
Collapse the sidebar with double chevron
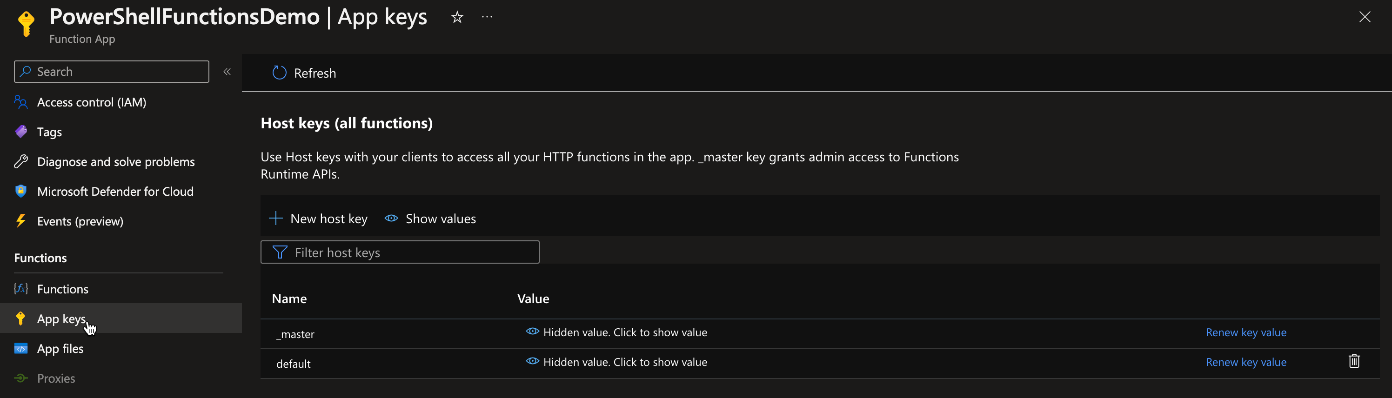click(227, 71)
